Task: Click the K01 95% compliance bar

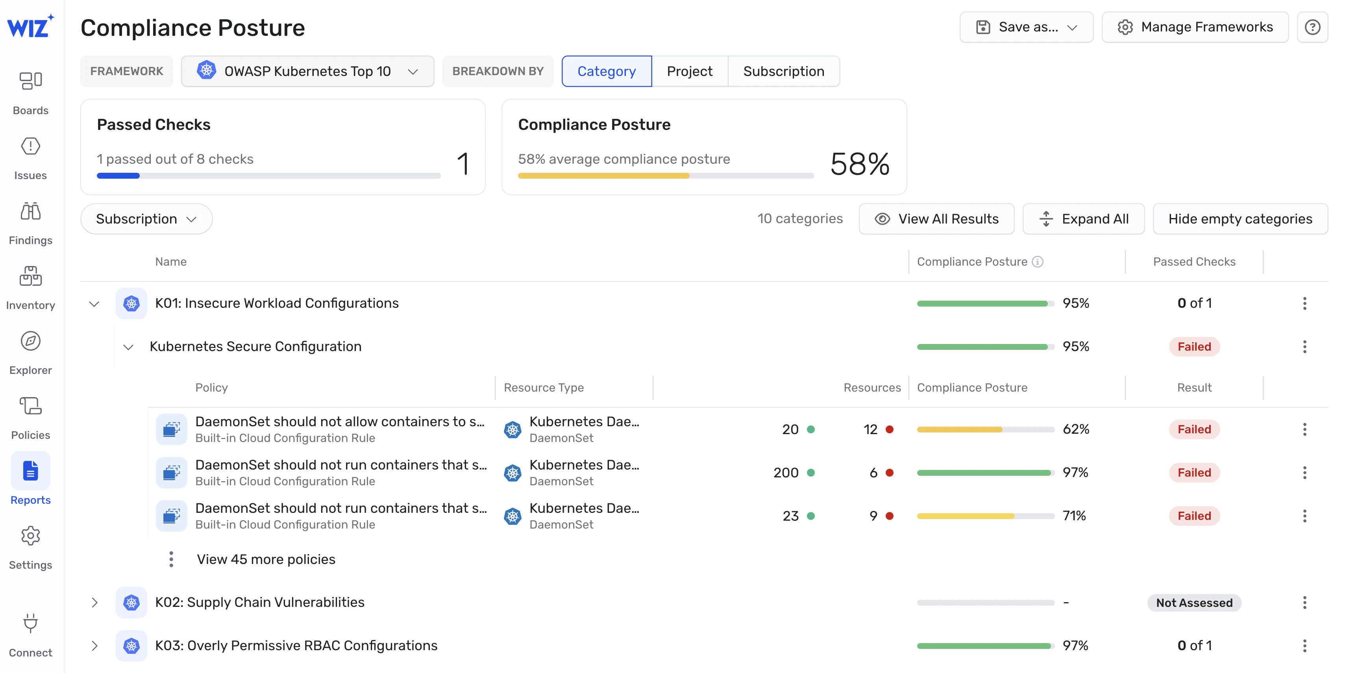Action: click(986, 304)
